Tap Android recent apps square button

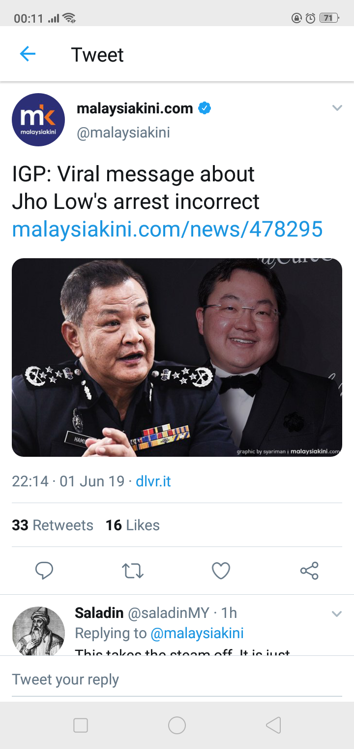81,725
